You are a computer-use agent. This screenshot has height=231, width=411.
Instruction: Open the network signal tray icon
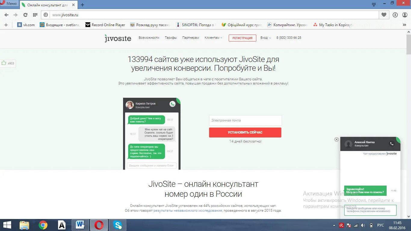click(356, 225)
